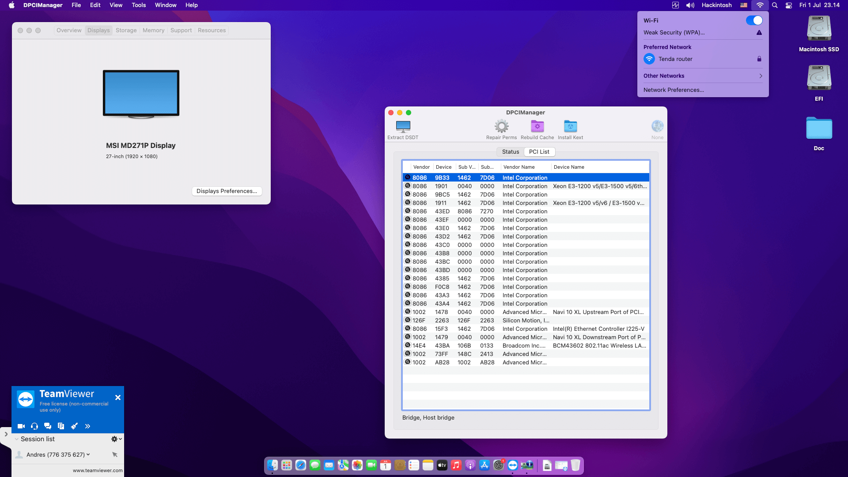Screen dimensions: 848x477
Task: Open Finder from the Dock
Action: tap(273, 465)
